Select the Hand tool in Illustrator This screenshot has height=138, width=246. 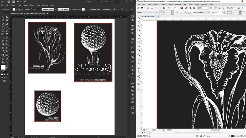[3, 62]
